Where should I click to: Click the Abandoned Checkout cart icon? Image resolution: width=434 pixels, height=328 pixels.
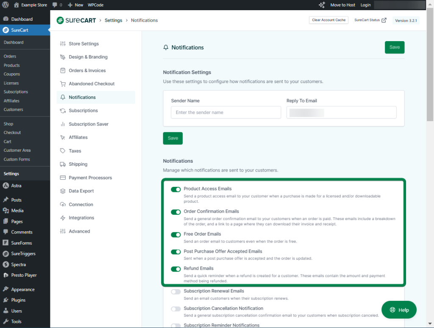coord(63,84)
